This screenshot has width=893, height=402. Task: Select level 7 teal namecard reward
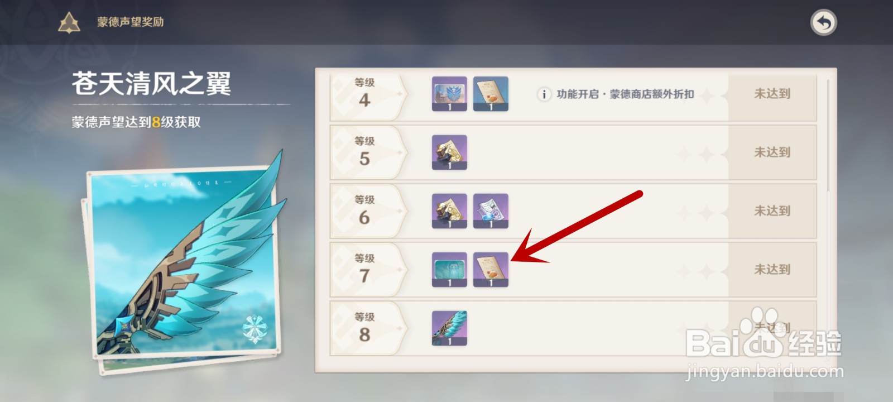[449, 270]
